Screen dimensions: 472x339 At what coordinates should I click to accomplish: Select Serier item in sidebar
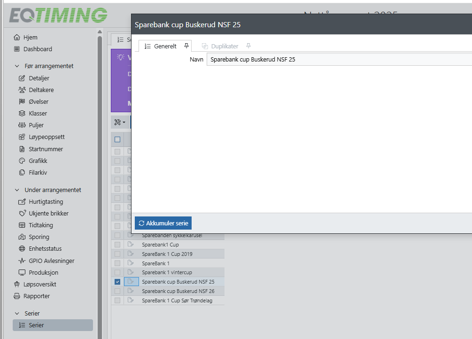pos(53,325)
